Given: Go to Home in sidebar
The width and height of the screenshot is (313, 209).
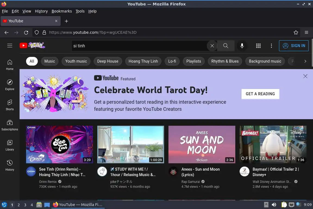Looking at the screenshot, I should 10,65.
